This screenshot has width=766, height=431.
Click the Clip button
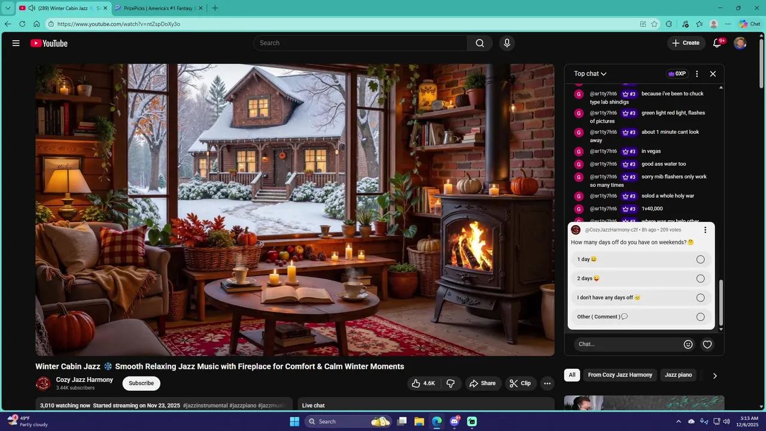[520, 383]
